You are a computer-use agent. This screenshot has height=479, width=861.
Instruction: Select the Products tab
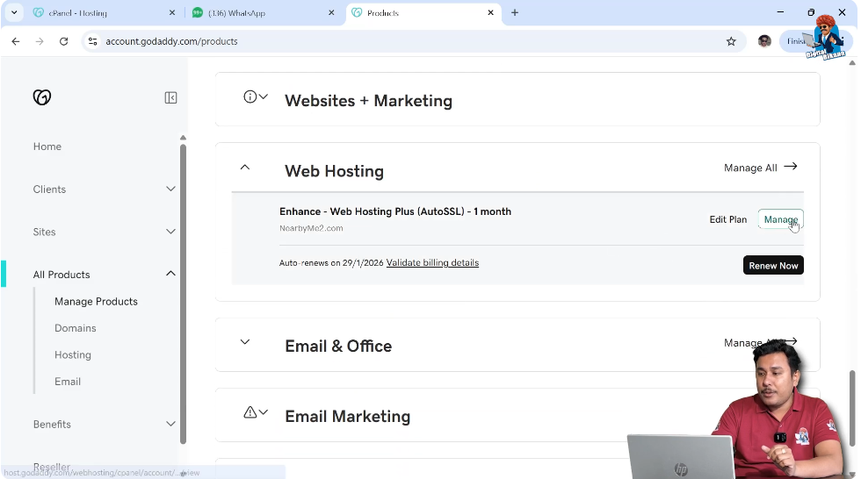click(x=423, y=12)
